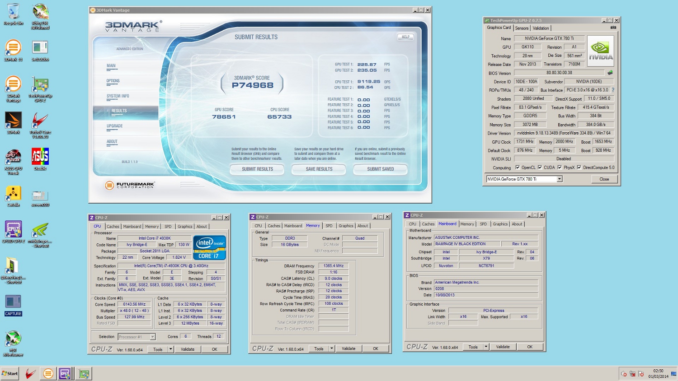Open Graphics tab in the right CPU-Z window
Viewport: 678px width, 381px height.
[x=500, y=224]
